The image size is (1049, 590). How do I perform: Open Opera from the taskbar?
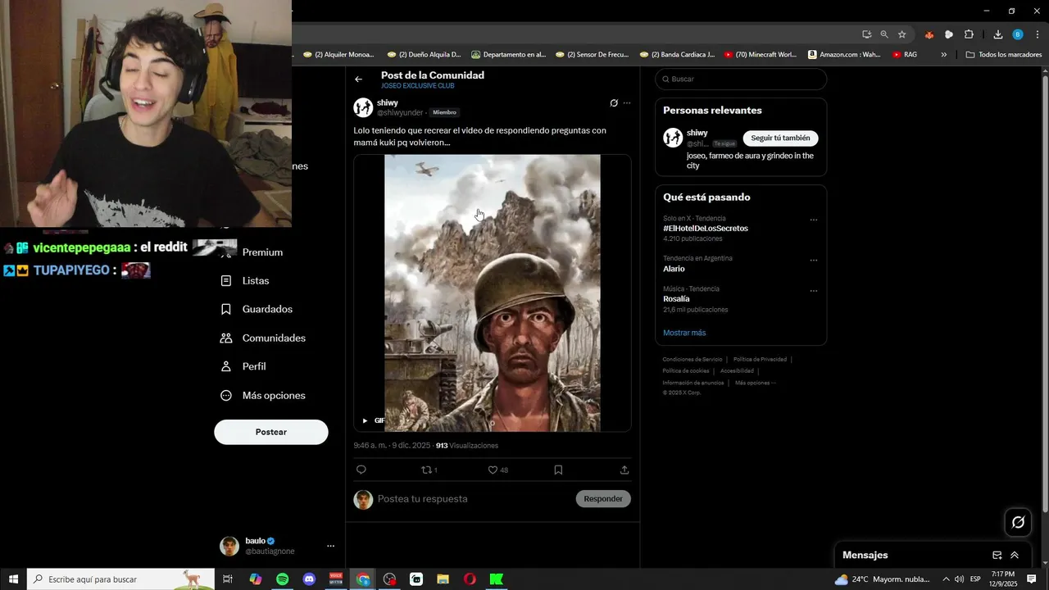point(470,579)
